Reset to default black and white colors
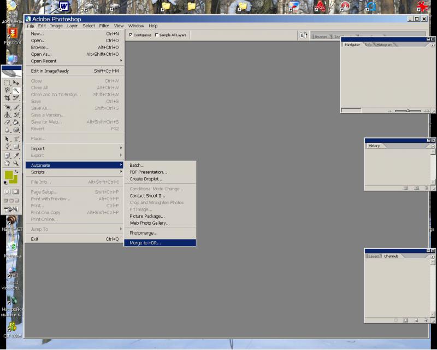 tap(5, 183)
